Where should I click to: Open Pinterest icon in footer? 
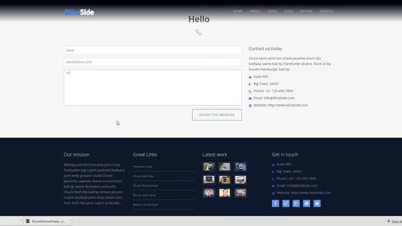[x=307, y=203]
